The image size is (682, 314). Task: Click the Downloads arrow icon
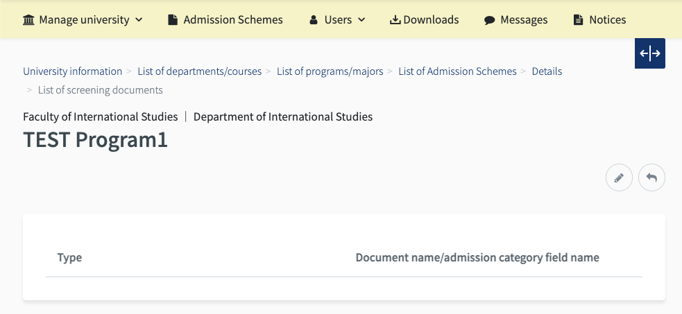coord(395,19)
